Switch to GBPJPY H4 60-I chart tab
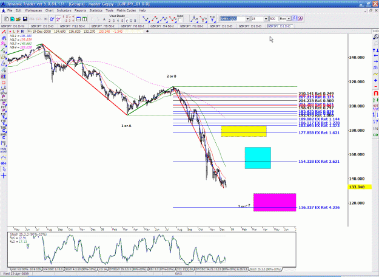This screenshot has height=277, width=379. (162, 26)
